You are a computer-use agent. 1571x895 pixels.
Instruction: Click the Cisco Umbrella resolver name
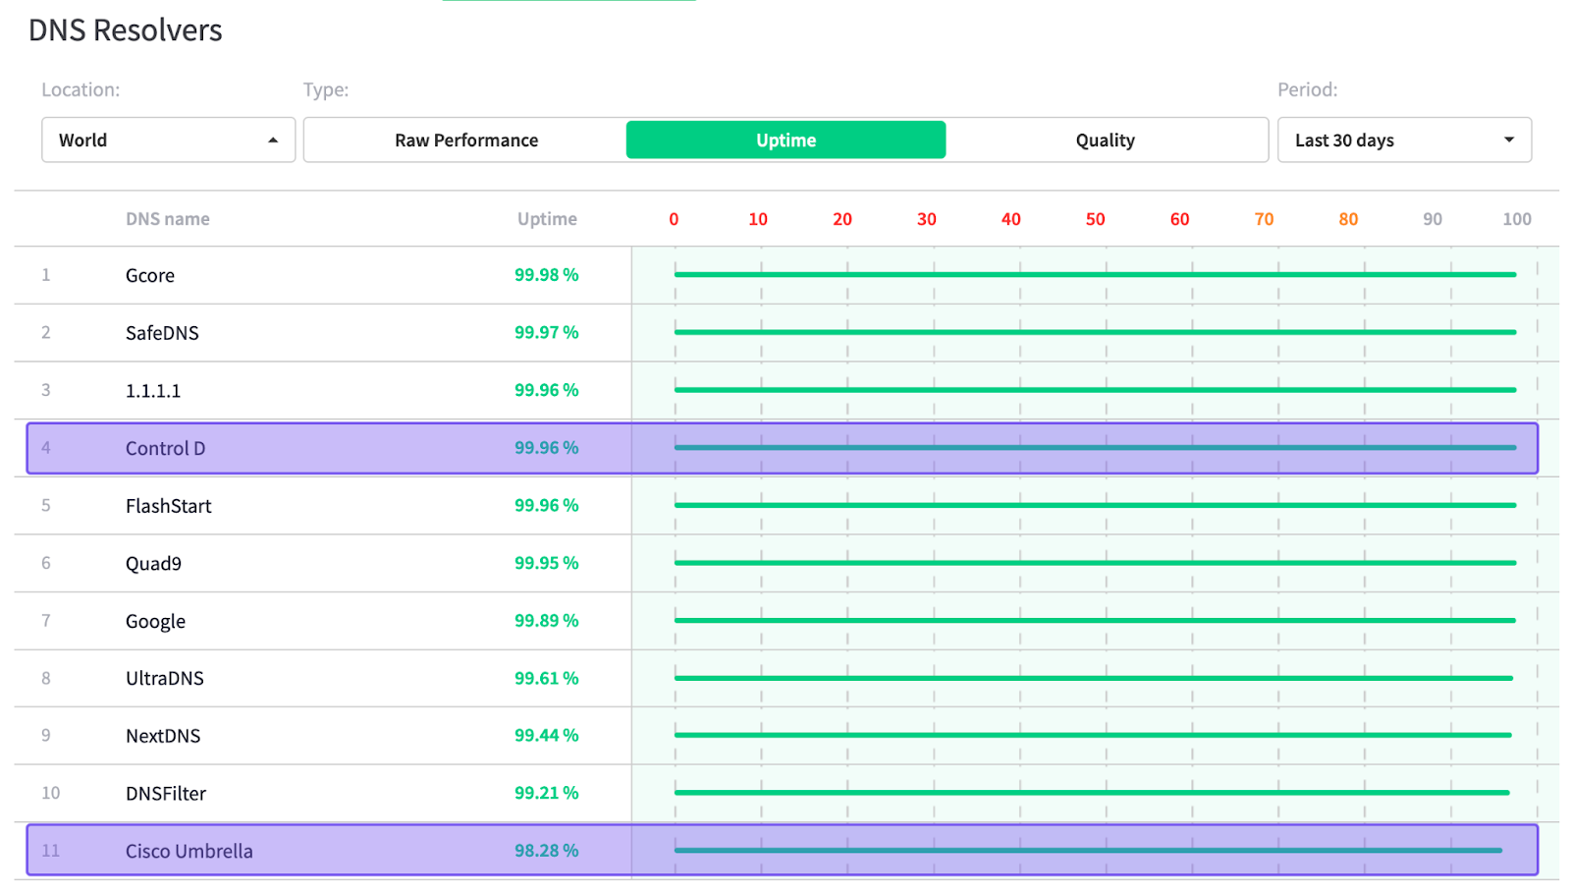click(189, 852)
